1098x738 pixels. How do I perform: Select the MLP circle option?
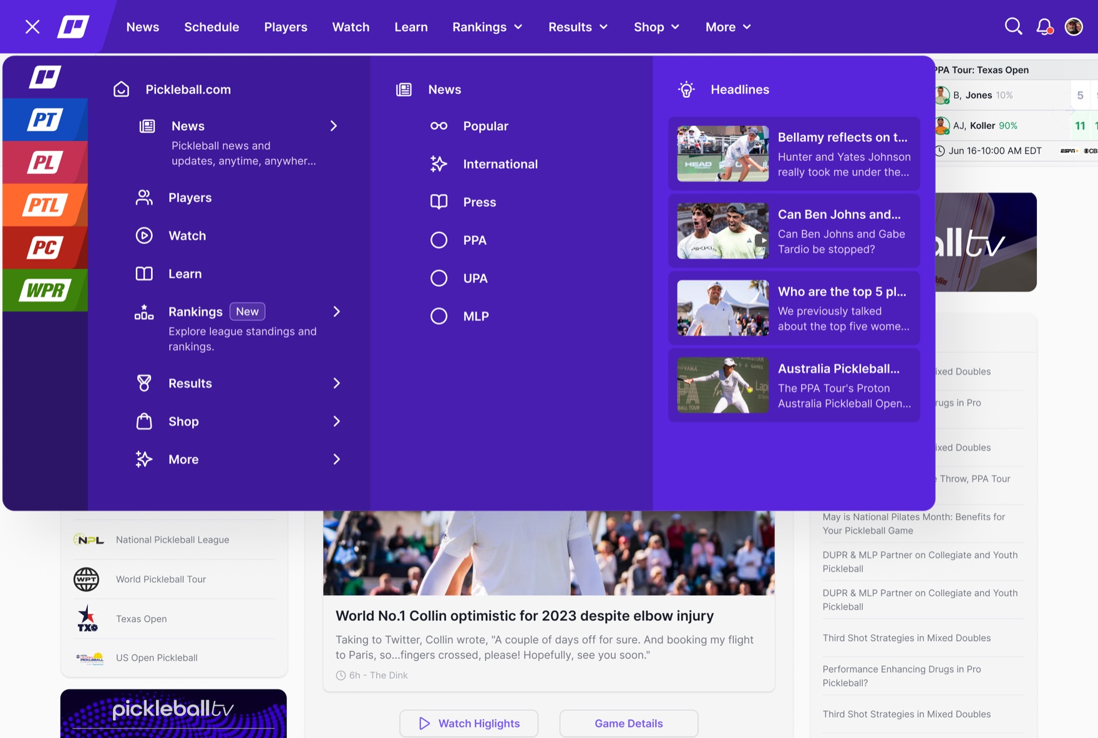point(439,316)
